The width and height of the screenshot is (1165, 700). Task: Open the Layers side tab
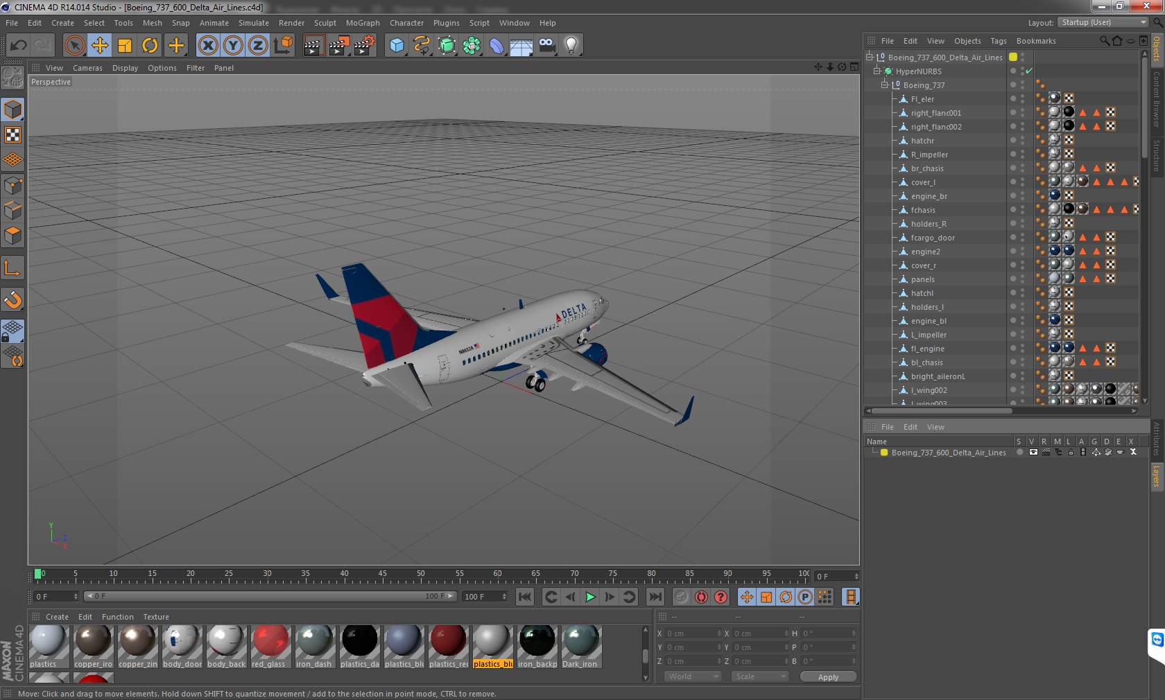point(1157,476)
